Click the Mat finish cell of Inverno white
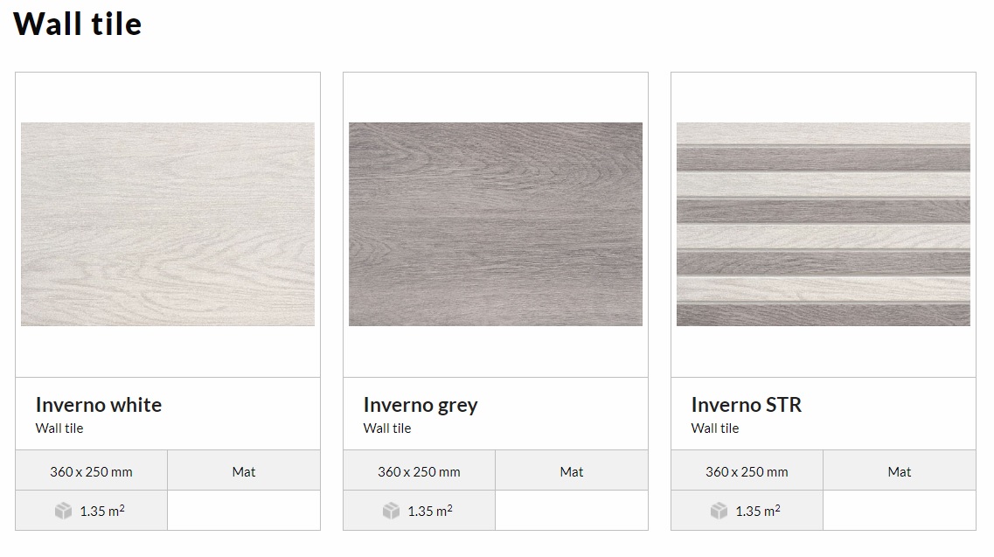Screen dimensions: 994x557 click(244, 470)
